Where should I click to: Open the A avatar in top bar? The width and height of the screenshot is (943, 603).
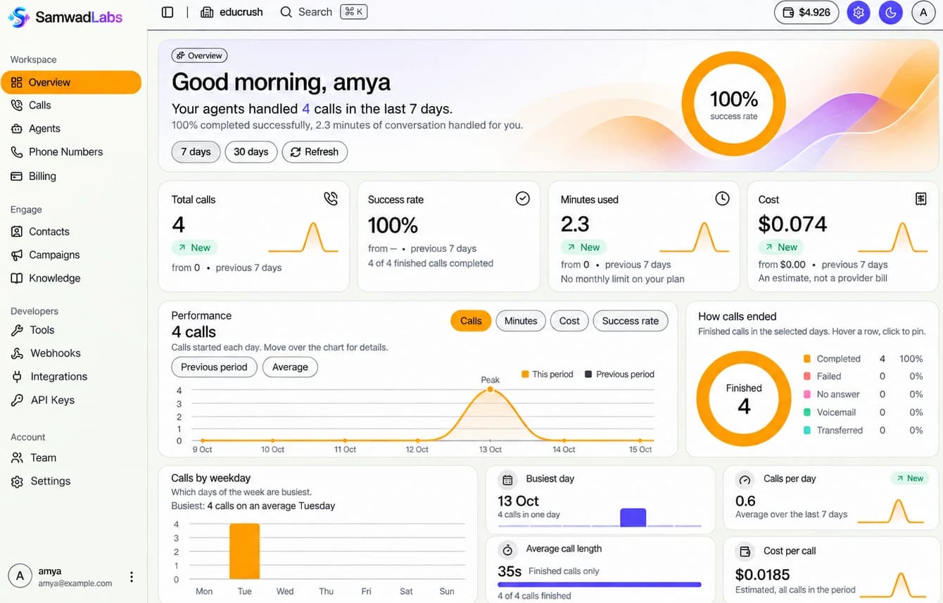pyautogui.click(x=923, y=12)
